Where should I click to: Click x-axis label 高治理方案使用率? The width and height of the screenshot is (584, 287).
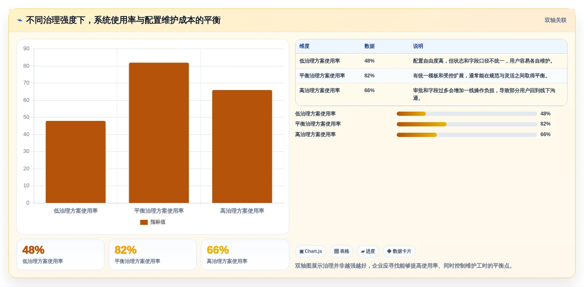(x=242, y=211)
